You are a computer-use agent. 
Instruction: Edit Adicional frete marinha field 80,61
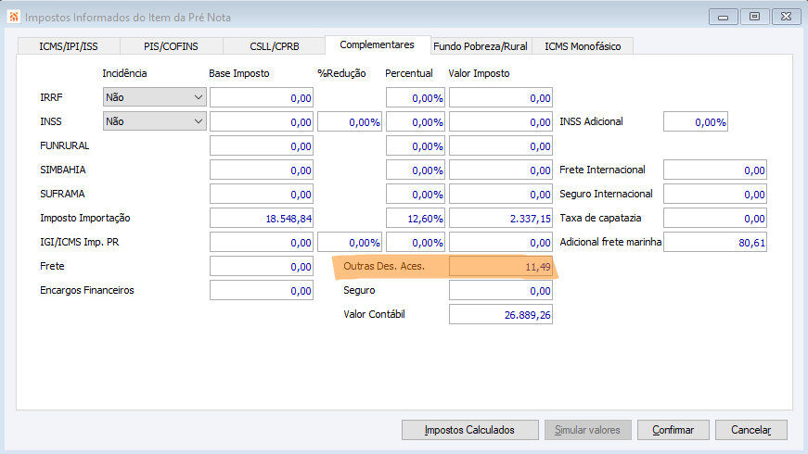715,243
